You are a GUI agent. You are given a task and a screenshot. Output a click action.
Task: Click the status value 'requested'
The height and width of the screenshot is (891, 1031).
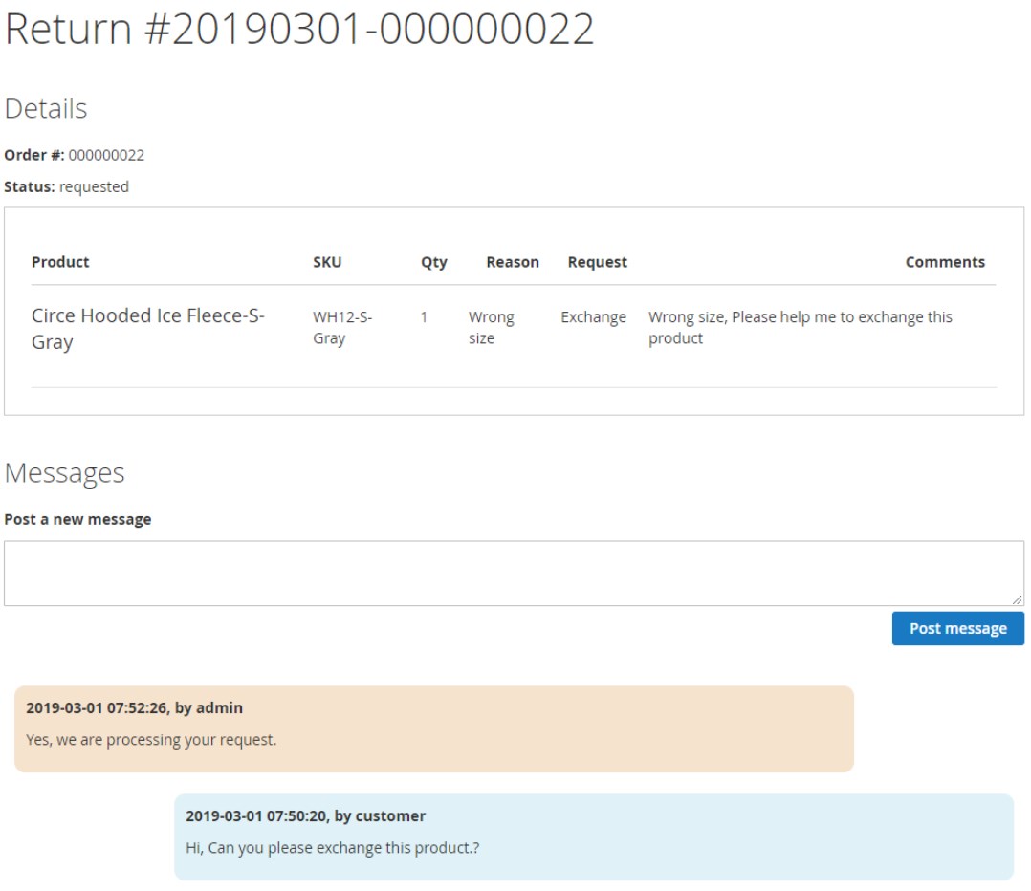94,186
